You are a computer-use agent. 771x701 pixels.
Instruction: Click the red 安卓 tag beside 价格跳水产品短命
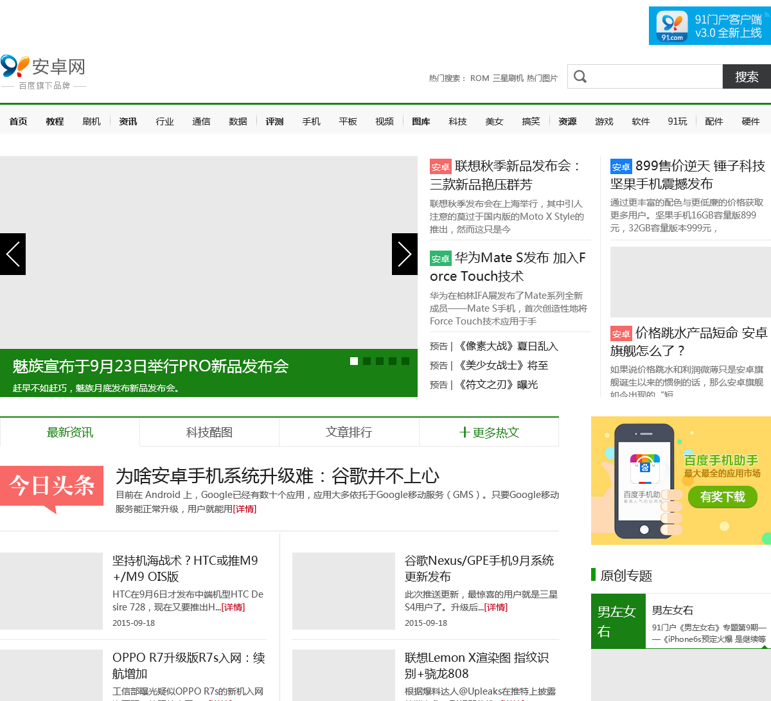tap(621, 333)
